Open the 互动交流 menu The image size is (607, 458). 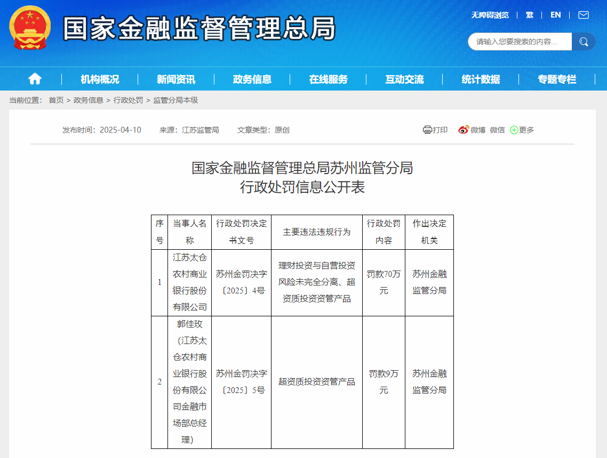(x=405, y=79)
